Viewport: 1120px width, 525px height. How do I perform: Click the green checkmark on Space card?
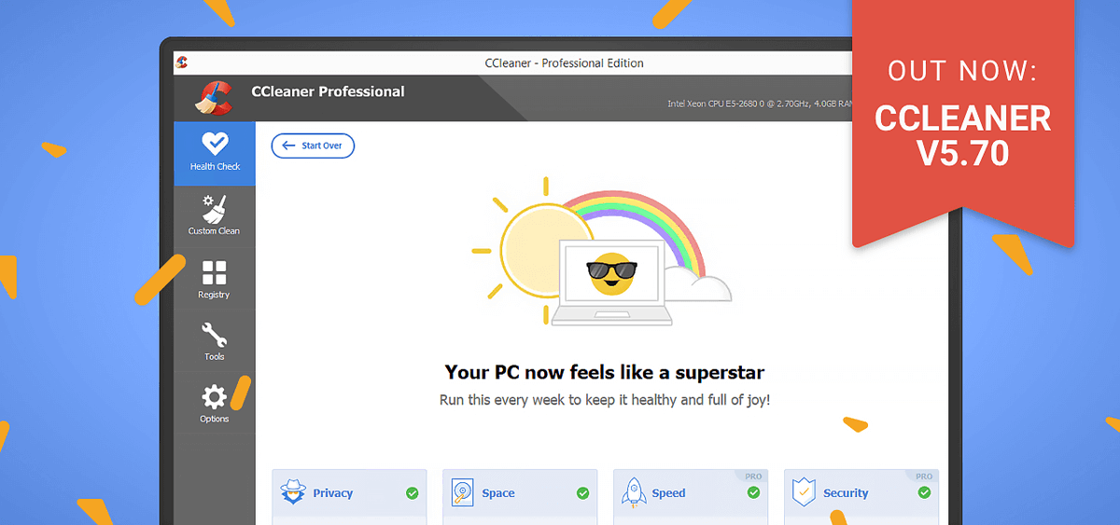(582, 493)
